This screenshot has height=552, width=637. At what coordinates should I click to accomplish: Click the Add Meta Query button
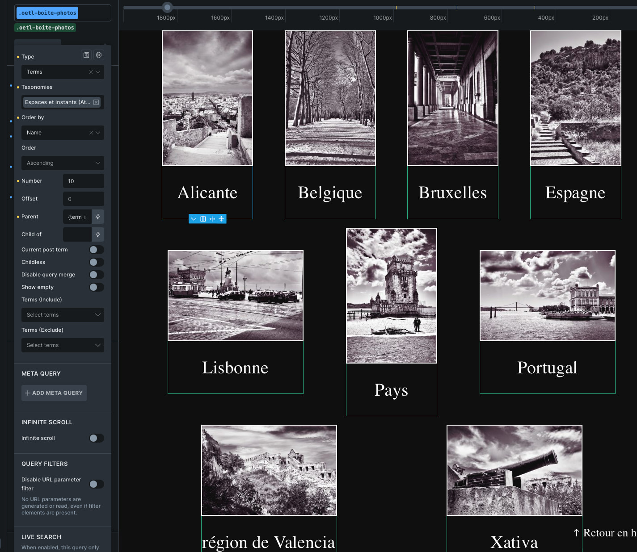(54, 393)
